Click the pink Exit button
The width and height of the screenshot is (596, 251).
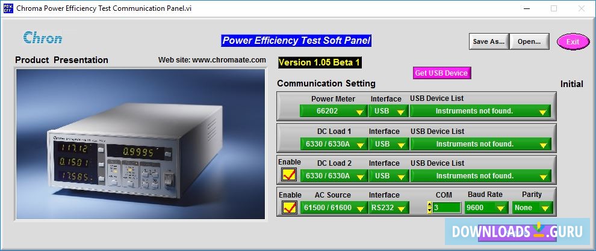[x=573, y=41]
